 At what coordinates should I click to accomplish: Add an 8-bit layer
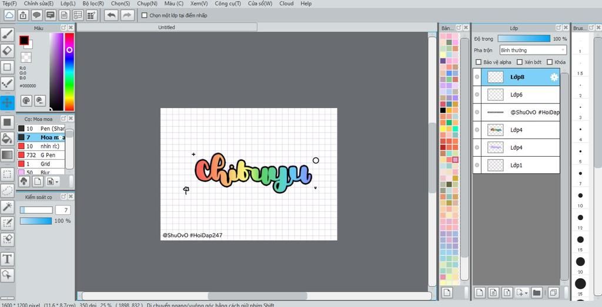click(493, 293)
